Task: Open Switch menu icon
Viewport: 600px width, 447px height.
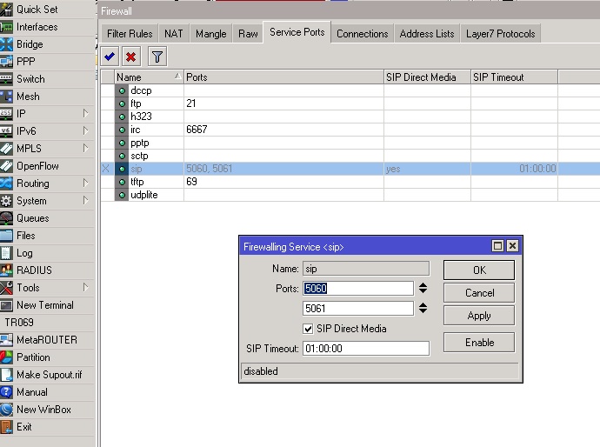Action: tap(6, 79)
